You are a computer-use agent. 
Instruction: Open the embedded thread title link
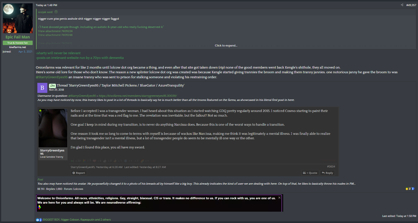(120, 85)
